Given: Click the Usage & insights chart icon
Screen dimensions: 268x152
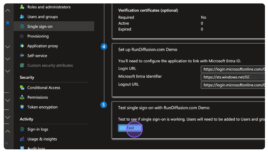Looking at the screenshot, I should (x=22, y=139).
